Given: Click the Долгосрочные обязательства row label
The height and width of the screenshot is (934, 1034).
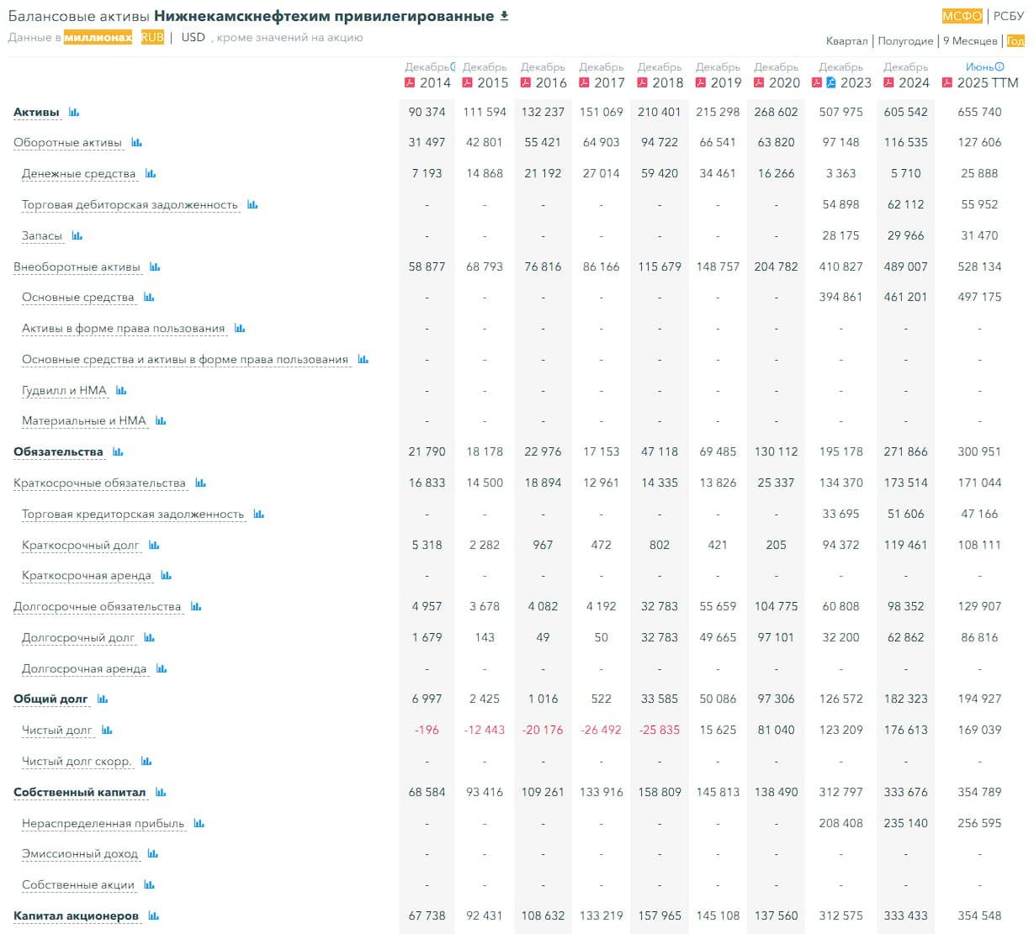Looking at the screenshot, I should pos(97,606).
